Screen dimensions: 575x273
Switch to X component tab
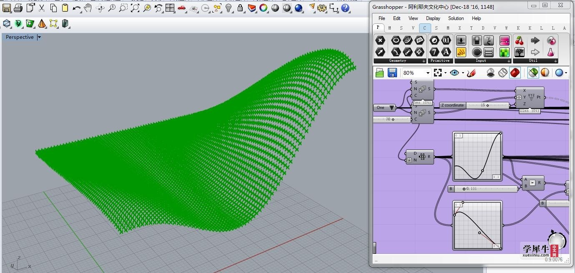pyautogui.click(x=459, y=28)
